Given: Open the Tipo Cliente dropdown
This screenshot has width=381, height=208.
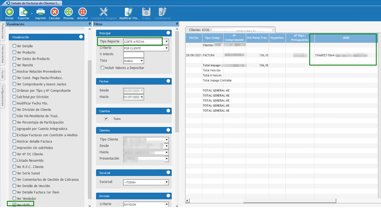Looking at the screenshot, I should coord(167,140).
